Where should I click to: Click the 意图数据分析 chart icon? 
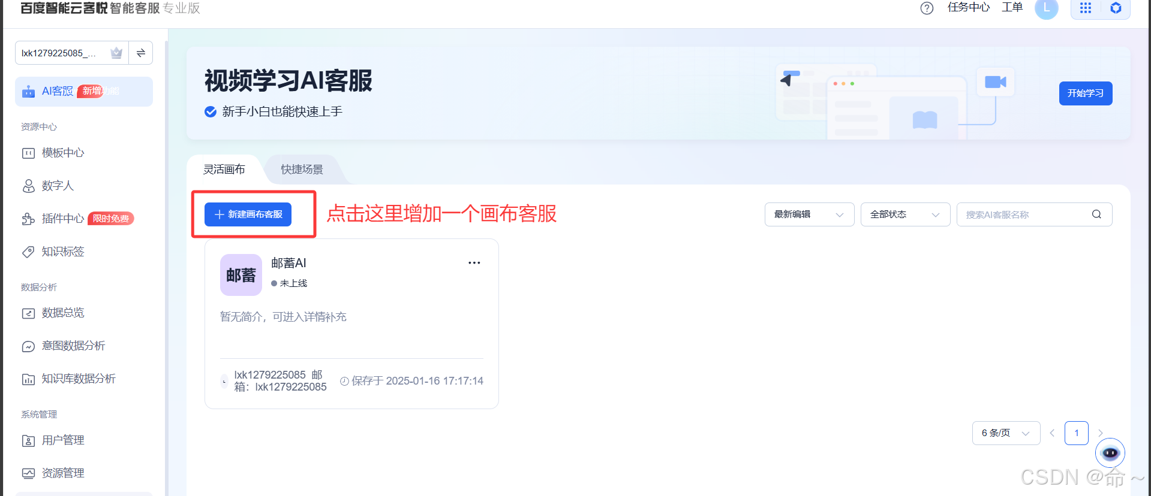click(28, 346)
